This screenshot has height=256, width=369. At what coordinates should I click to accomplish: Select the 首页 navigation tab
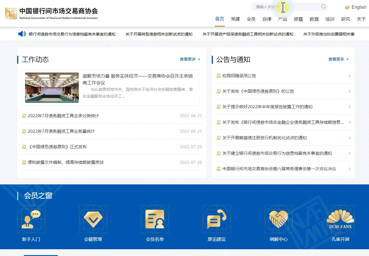click(x=220, y=19)
